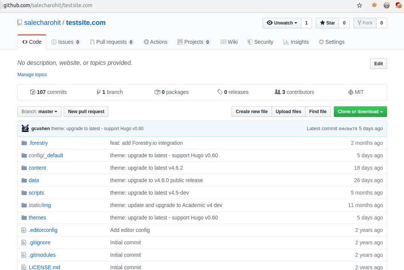The image size is (404, 270).
Task: Go to the Actions tab
Action: pos(156,42)
